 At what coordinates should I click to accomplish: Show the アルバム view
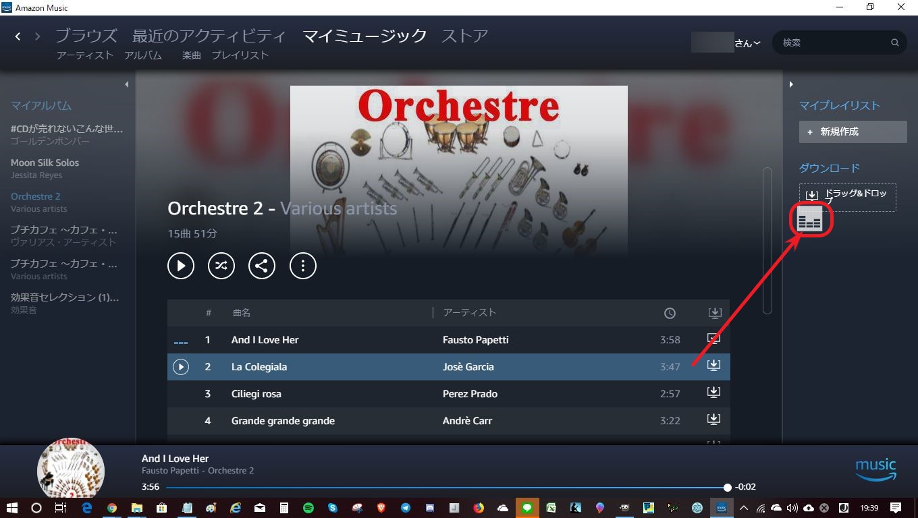[x=143, y=55]
